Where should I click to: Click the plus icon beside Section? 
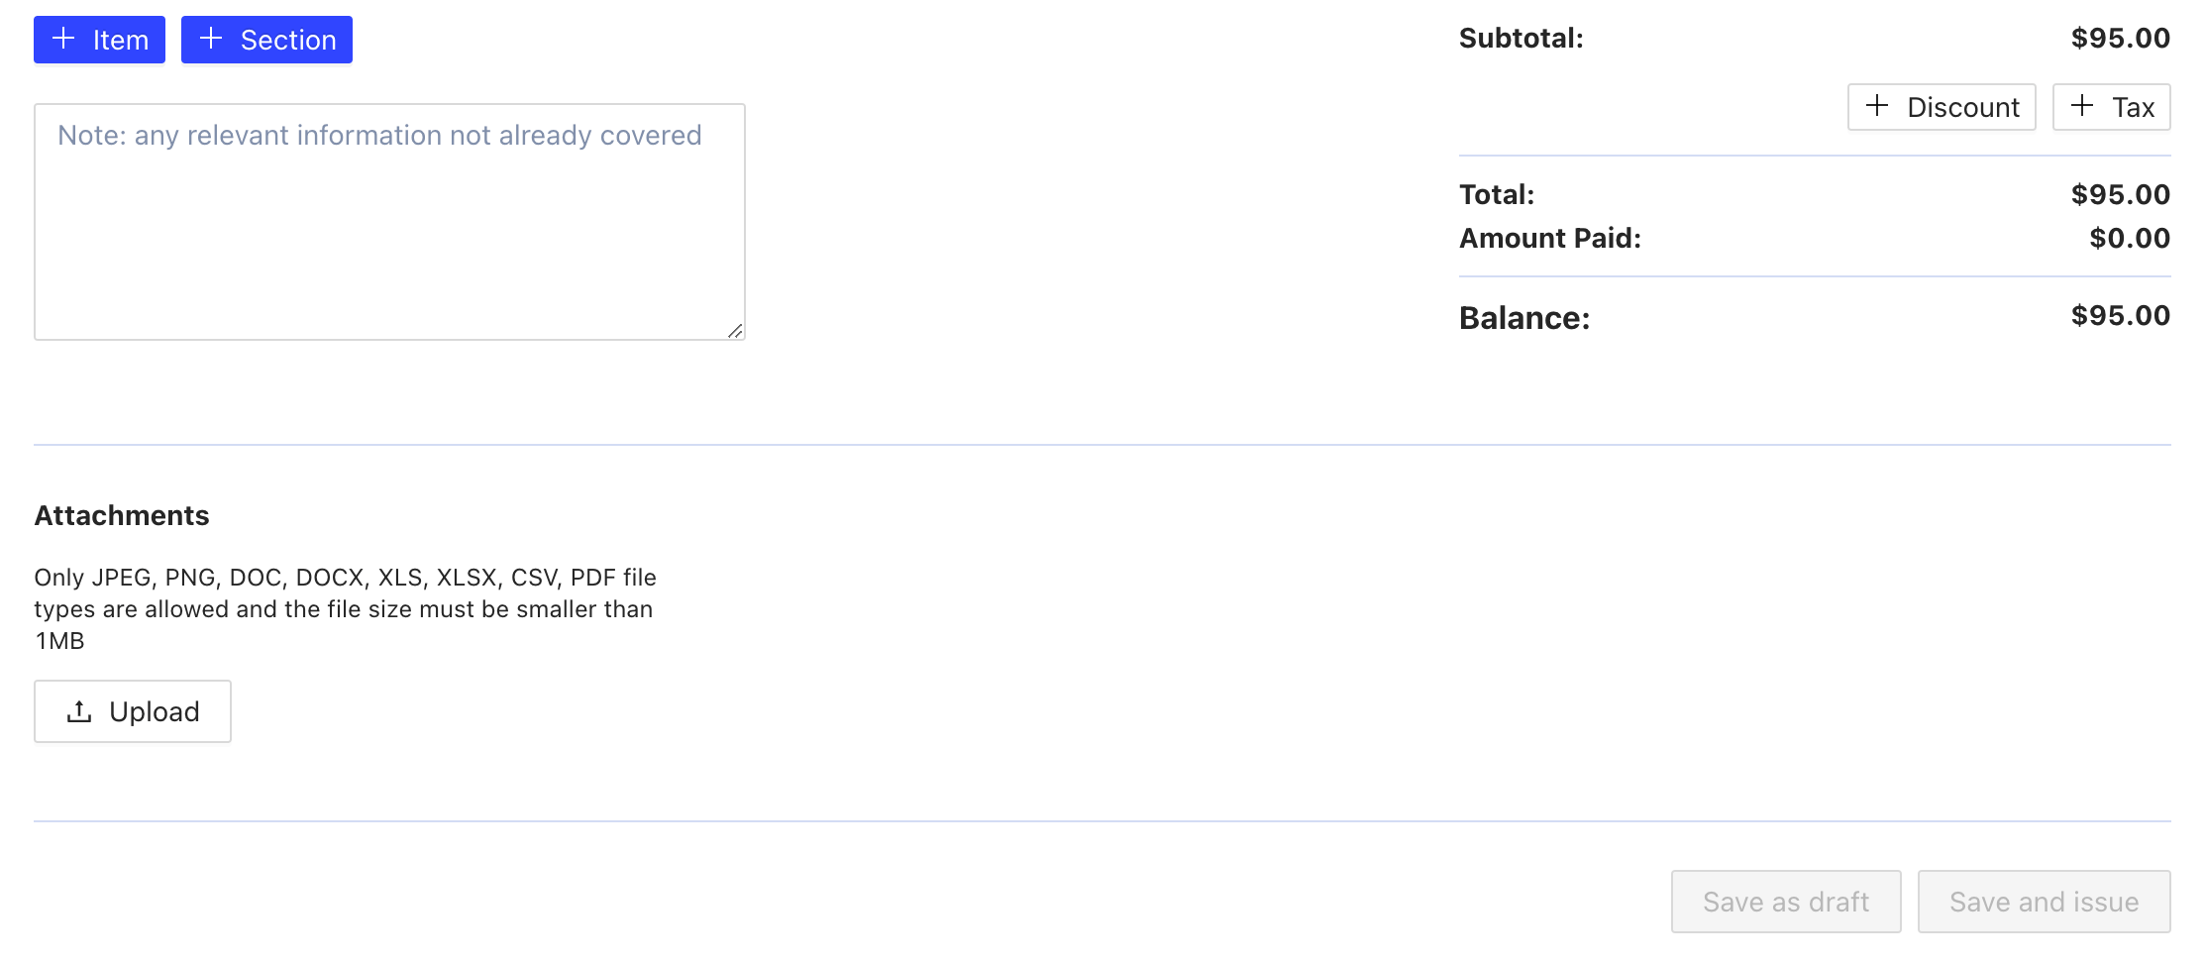pos(210,39)
